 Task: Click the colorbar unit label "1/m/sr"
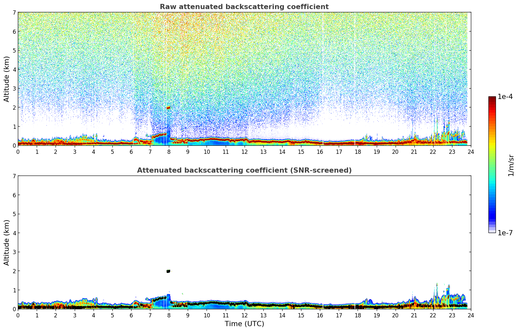tap(511, 165)
